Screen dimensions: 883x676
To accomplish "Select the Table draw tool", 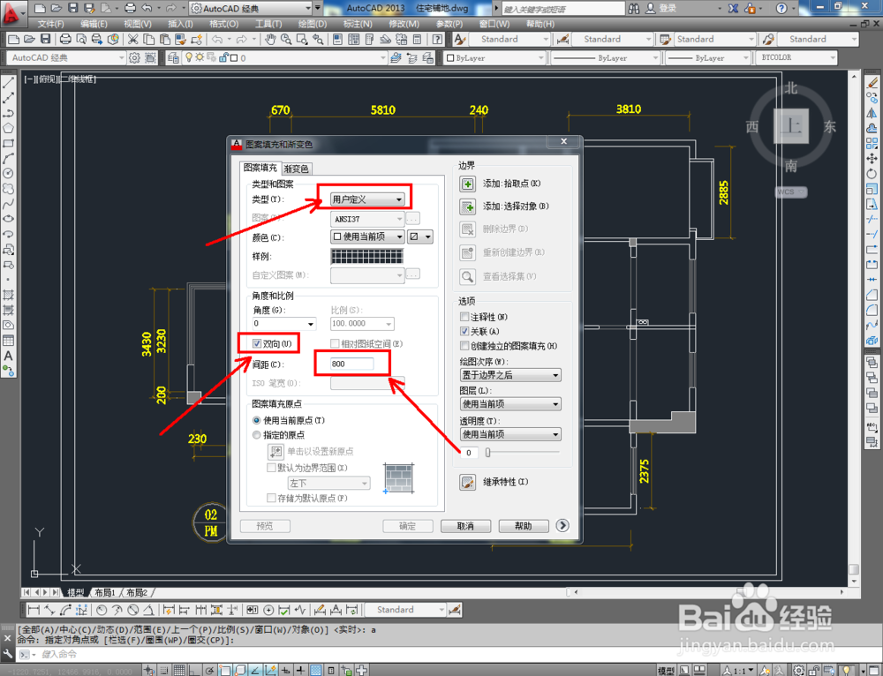I will pyautogui.click(x=9, y=341).
